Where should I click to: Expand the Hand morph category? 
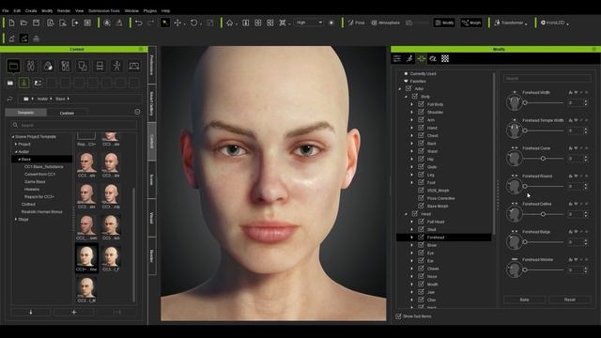pos(412,128)
